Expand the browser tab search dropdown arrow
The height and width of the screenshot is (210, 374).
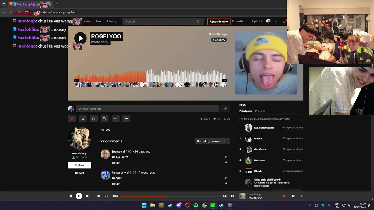4,4
